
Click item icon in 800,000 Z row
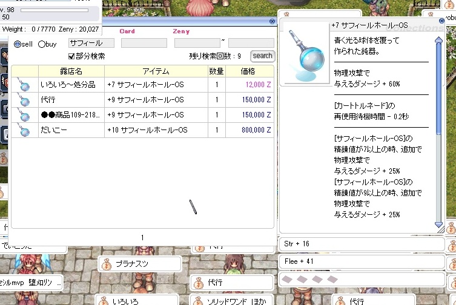coord(23,130)
